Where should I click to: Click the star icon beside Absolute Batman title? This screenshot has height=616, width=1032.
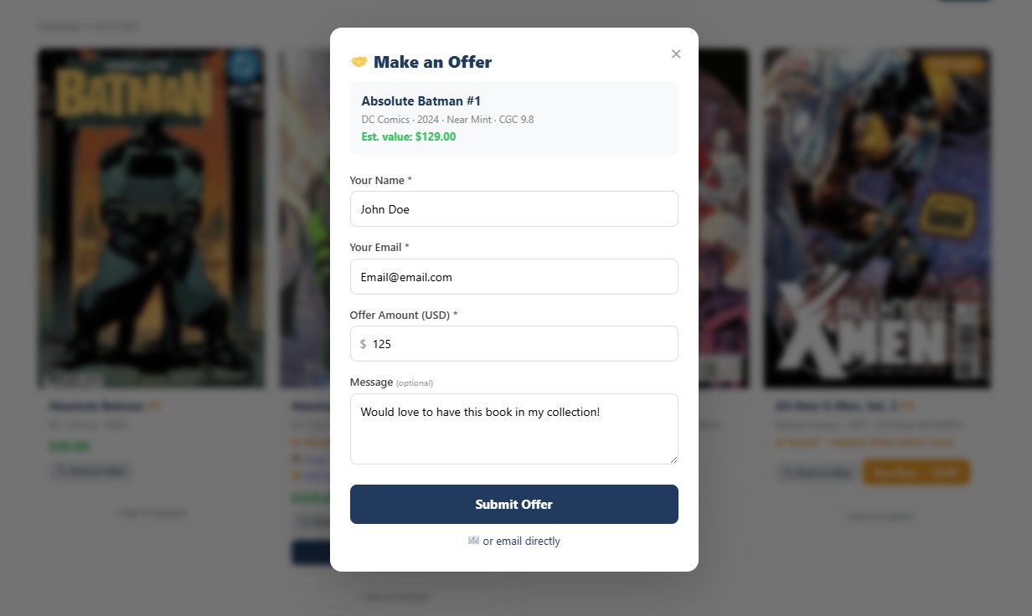(155, 405)
